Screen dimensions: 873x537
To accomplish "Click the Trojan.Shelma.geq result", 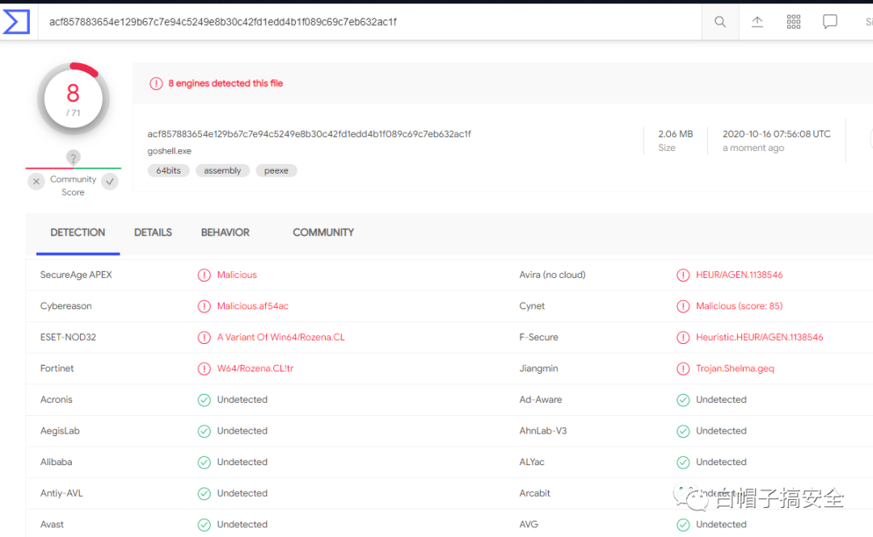I will click(x=735, y=368).
